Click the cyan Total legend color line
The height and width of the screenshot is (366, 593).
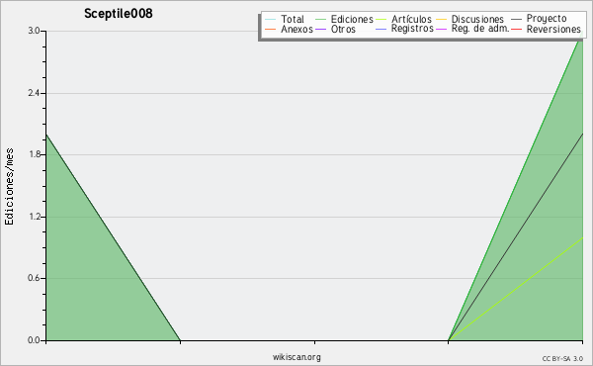point(271,20)
